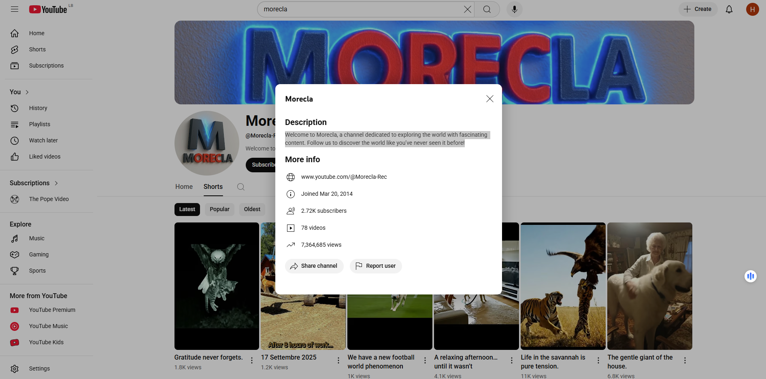
Task: Open We have a new football title
Action: [x=381, y=362]
